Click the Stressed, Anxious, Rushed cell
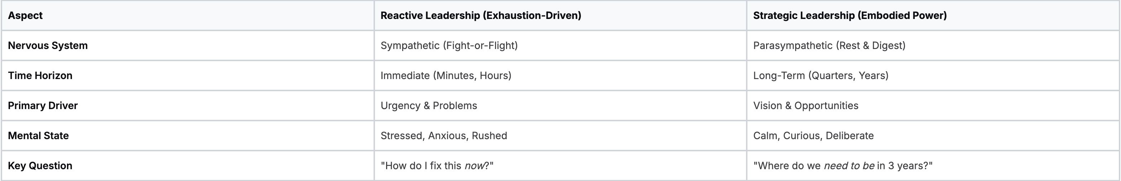This screenshot has height=181, width=1121. [x=443, y=136]
